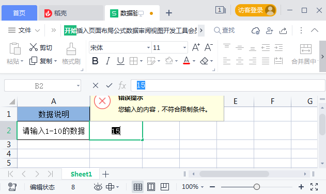Toggle italic formatting
This screenshot has width=326, height=194.
click(107, 61)
